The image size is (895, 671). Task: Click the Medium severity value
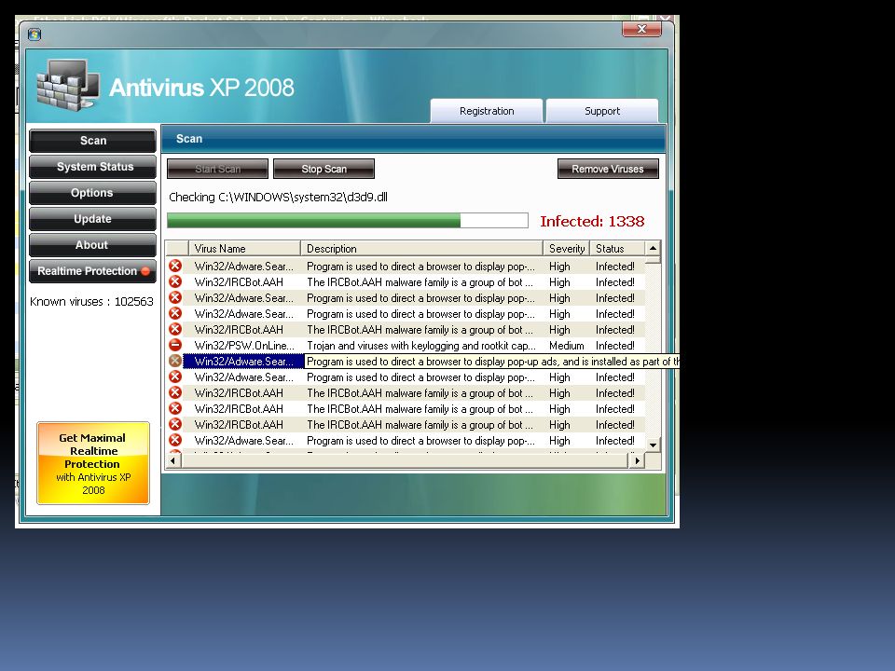(566, 346)
